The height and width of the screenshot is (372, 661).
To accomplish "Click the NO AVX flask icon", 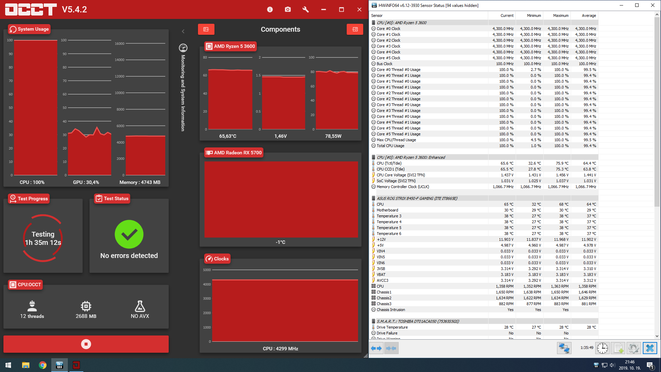I will 140,306.
